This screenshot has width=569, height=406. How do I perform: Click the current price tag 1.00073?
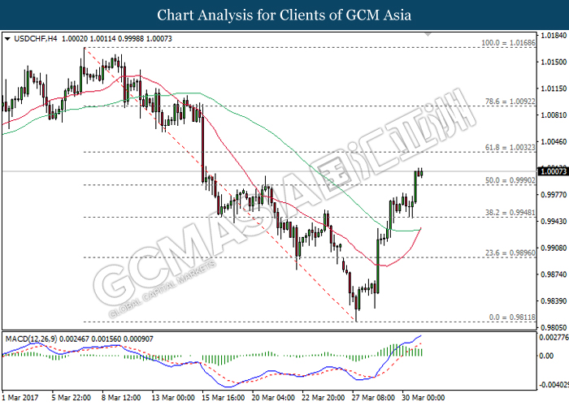[553, 171]
